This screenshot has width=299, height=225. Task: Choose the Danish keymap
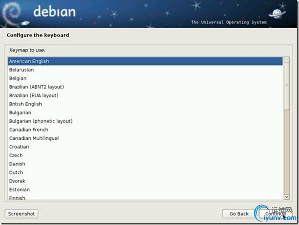coord(145,164)
